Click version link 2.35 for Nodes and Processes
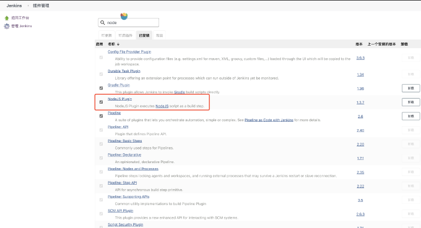The width and height of the screenshot is (421, 228). pos(360,172)
